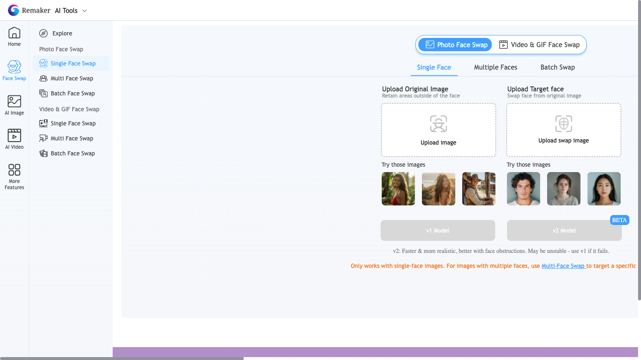
Task: Select the Face Swap sidebar icon
Action: pos(14,70)
